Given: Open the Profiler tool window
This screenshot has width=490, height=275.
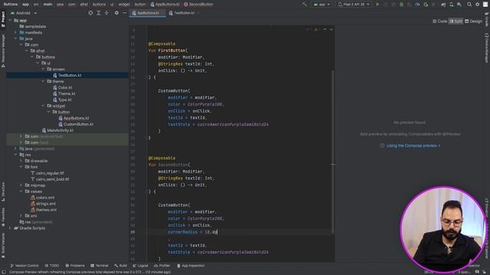Looking at the screenshot, I should coord(162,266).
